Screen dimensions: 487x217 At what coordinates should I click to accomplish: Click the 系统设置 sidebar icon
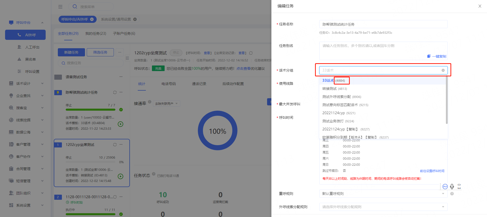click(x=11, y=205)
